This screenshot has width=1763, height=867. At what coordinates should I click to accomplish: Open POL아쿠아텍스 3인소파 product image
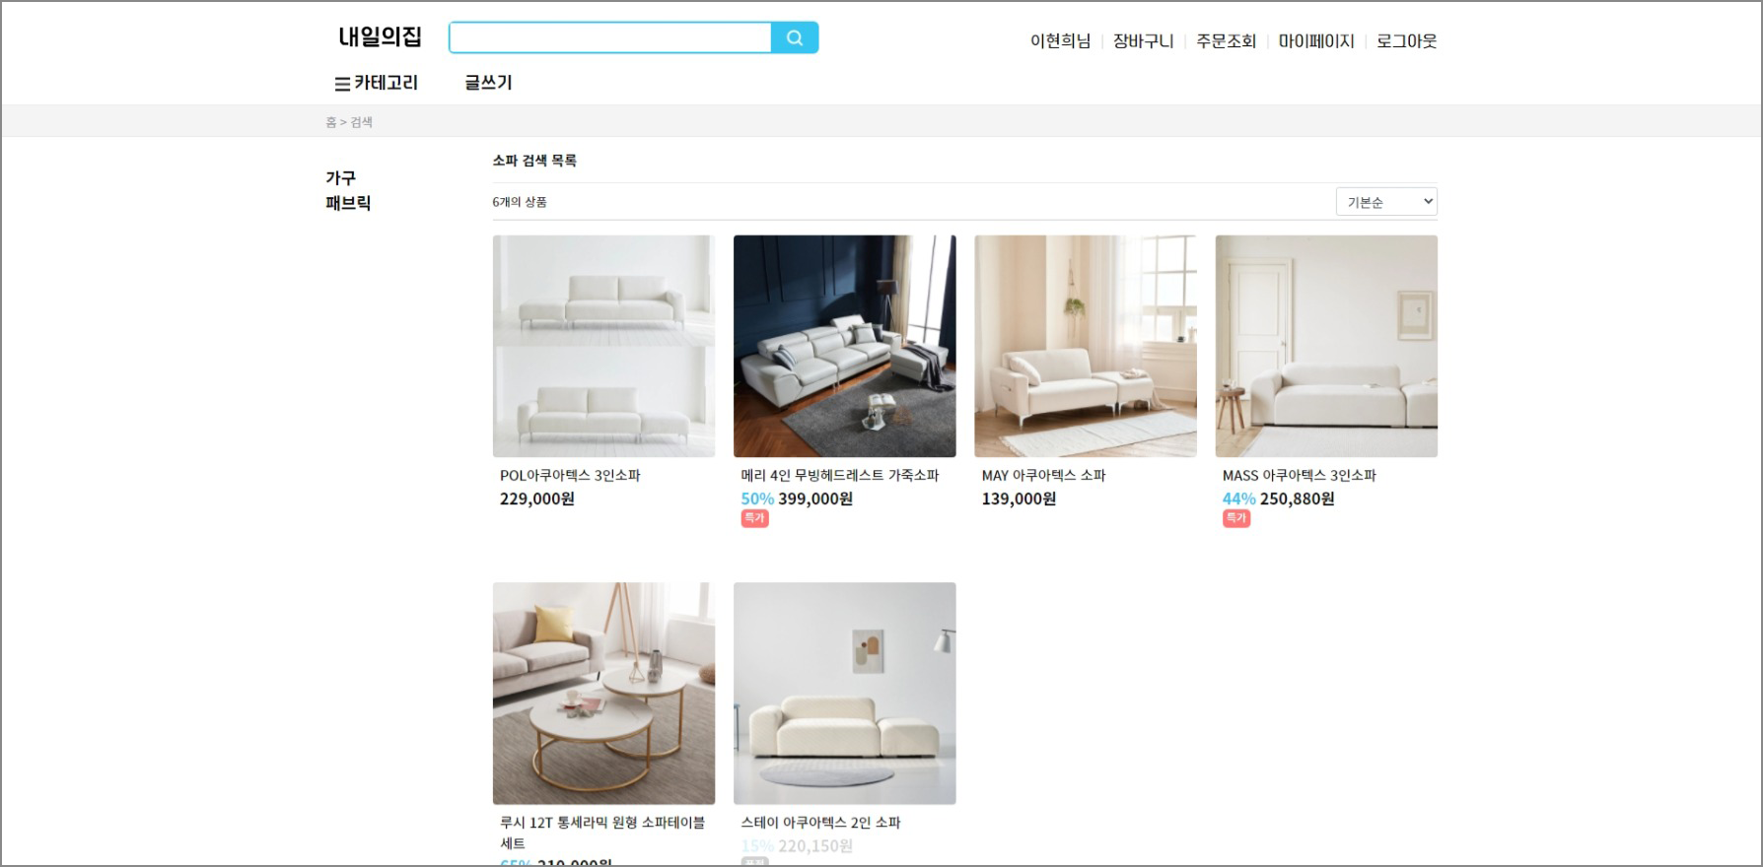(603, 346)
